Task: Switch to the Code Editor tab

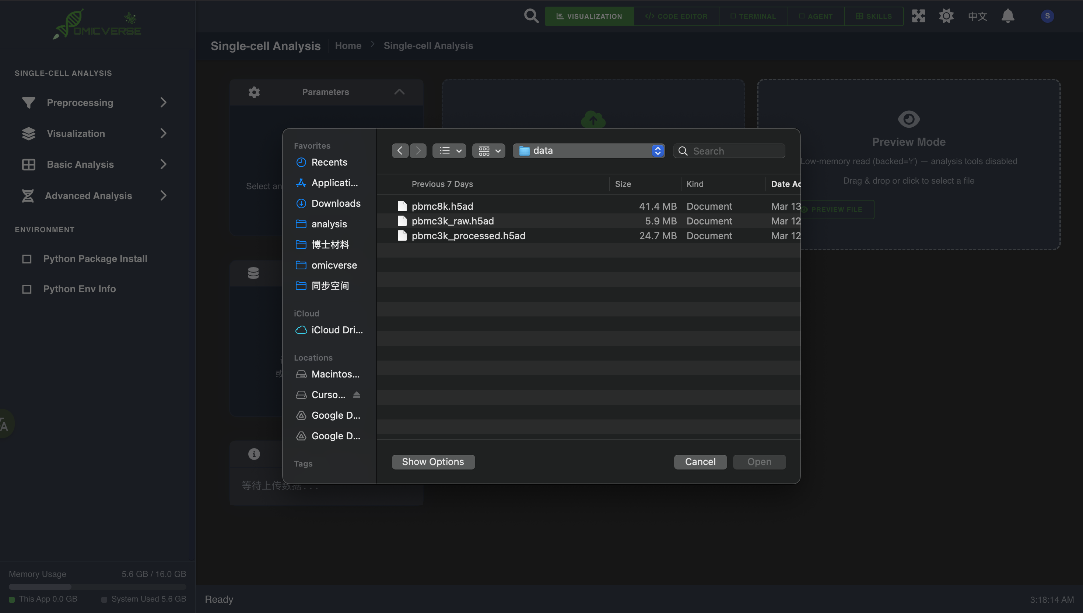Action: coord(676,16)
